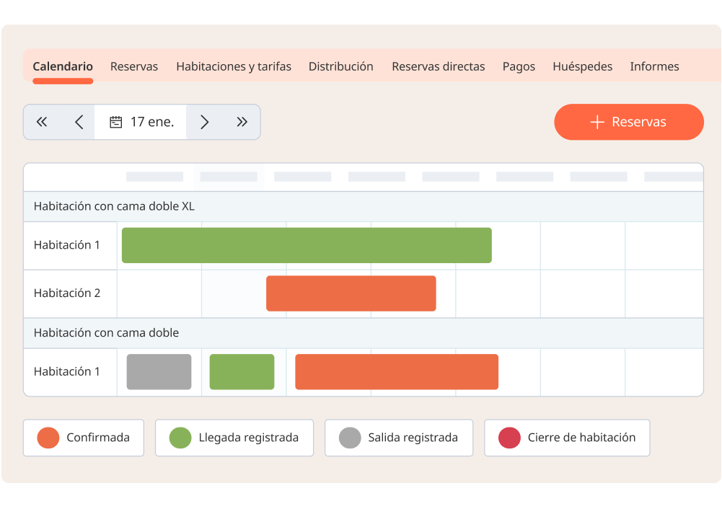Screen dimensions: 722x509
Task: Click the gray checked-out booking block
Action: coord(159,372)
